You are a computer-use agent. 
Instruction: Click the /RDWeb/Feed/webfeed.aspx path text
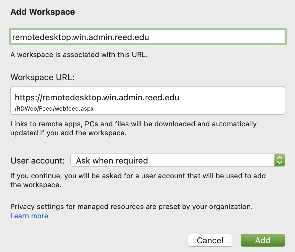point(54,109)
